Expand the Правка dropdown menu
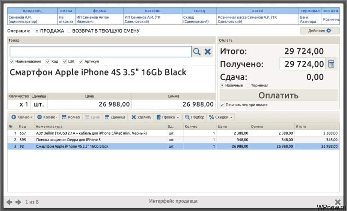Image resolution: width=347 pixels, height=211 pixels. click(x=168, y=117)
